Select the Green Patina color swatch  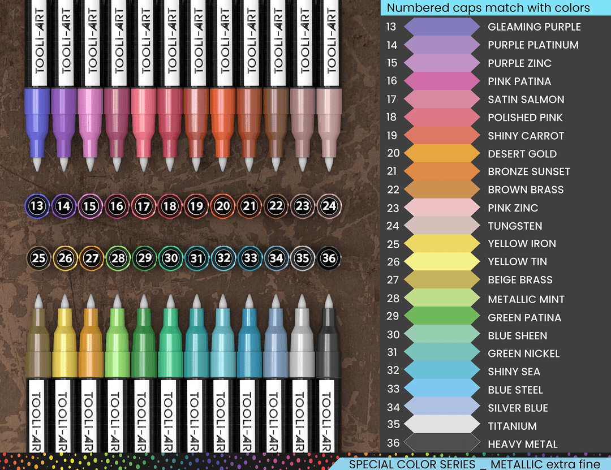[x=442, y=317]
